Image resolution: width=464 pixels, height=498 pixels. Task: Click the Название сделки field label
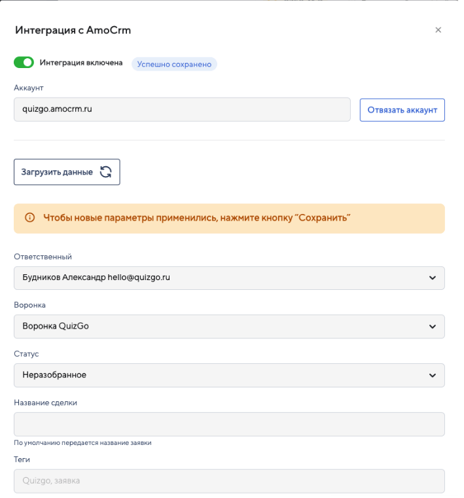tap(45, 402)
